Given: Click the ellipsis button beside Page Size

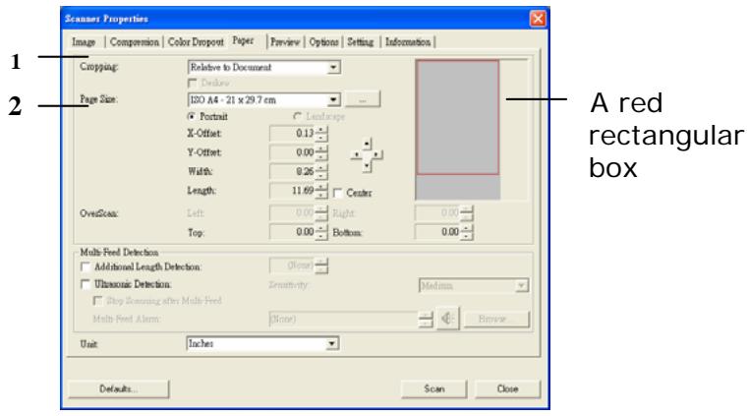Looking at the screenshot, I should pyautogui.click(x=363, y=99).
